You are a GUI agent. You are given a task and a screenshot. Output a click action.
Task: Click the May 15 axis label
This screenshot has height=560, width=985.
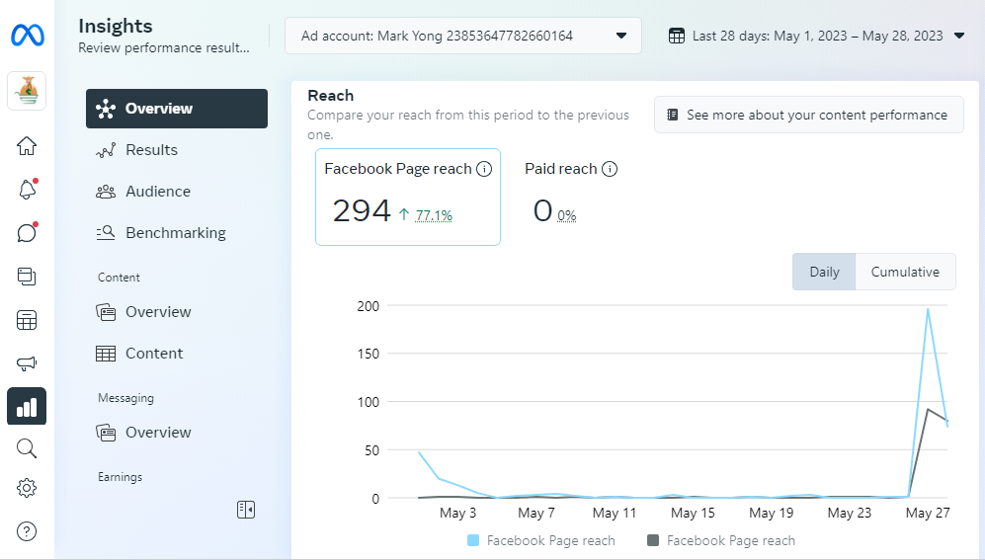coord(693,513)
